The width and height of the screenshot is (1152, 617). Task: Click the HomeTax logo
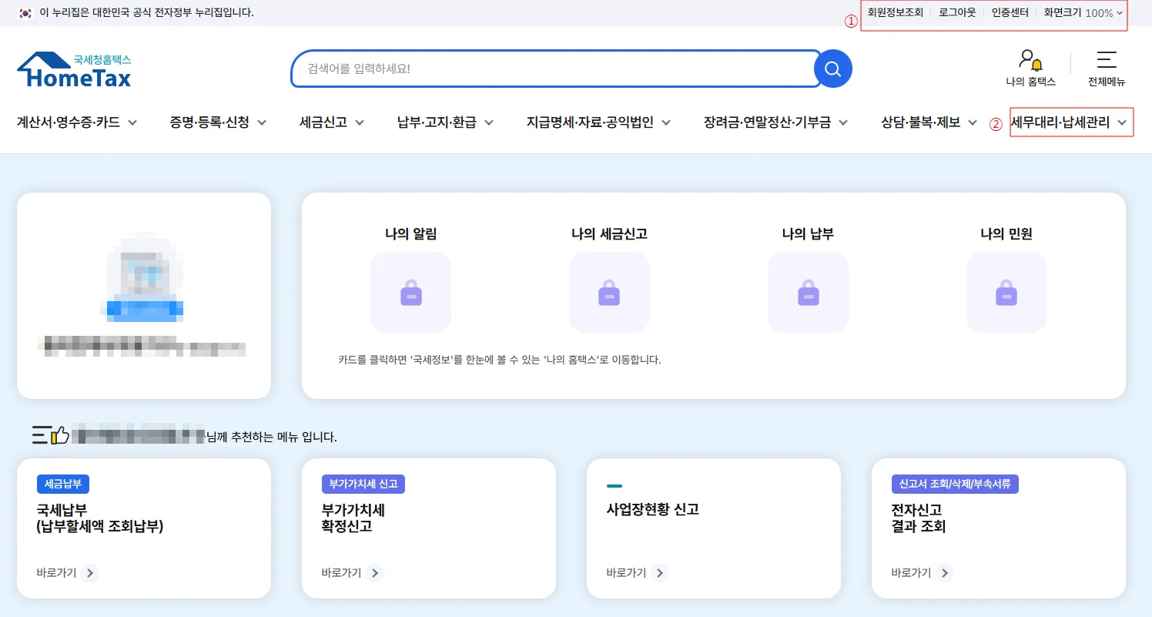74,70
